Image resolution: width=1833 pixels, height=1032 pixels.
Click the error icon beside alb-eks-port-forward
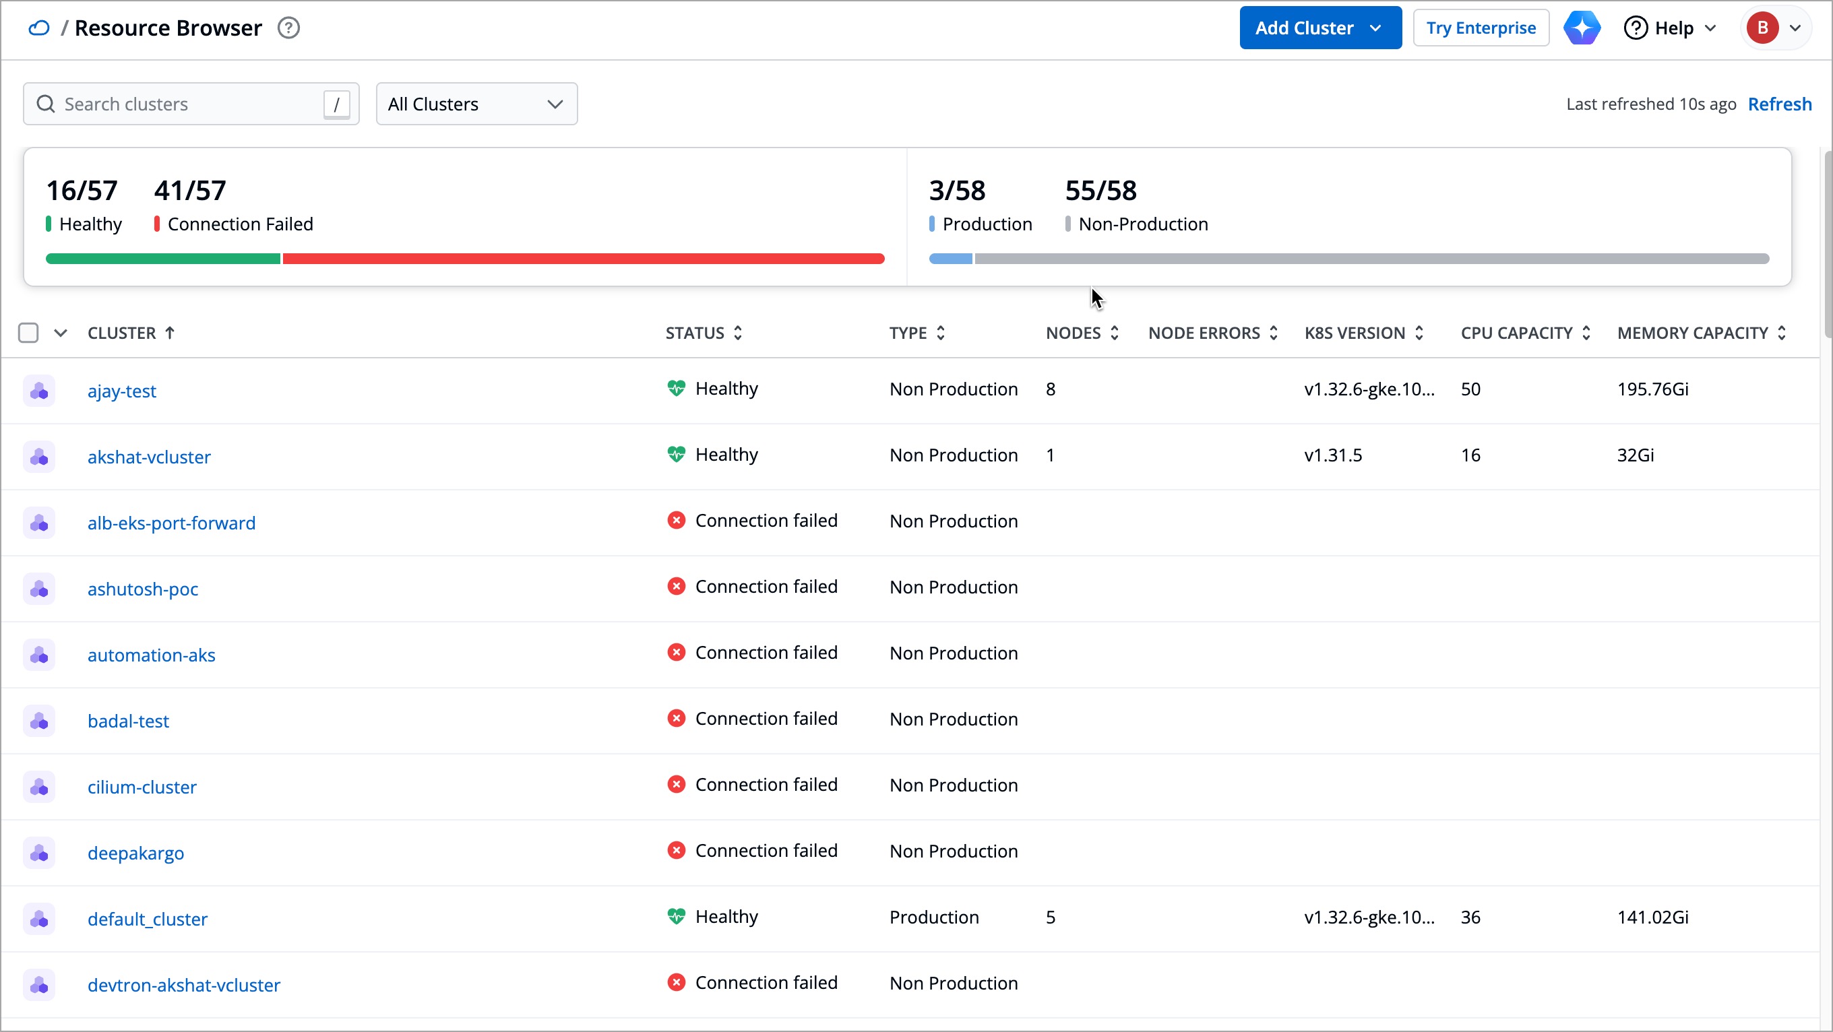click(x=676, y=520)
